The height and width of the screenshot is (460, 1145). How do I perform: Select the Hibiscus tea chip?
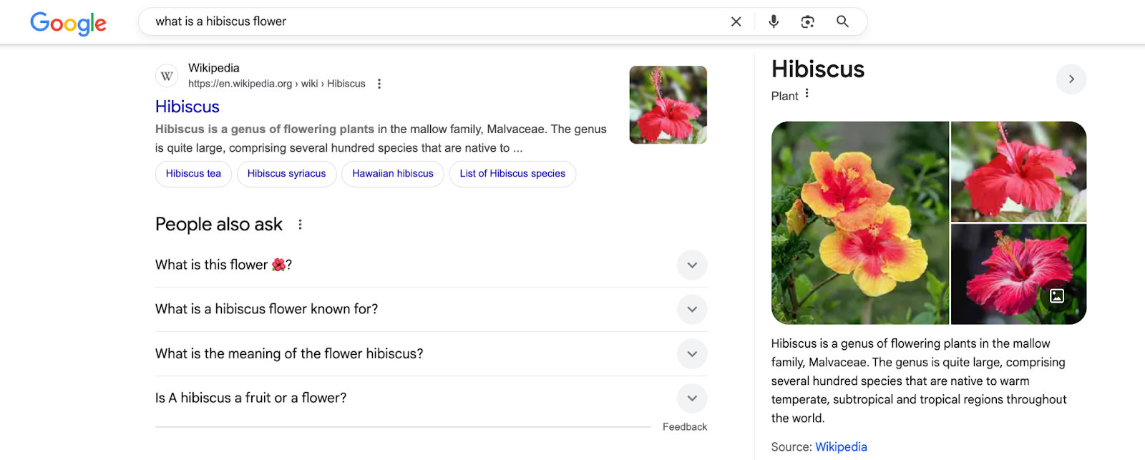point(193,174)
